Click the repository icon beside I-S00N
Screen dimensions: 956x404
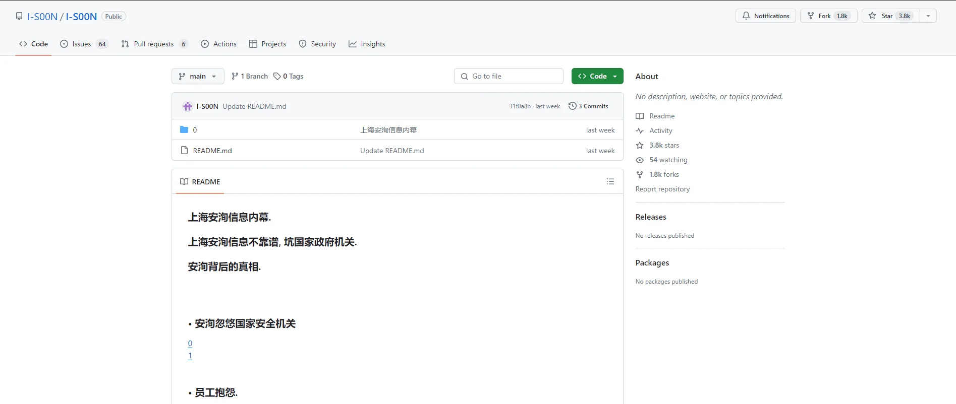point(19,16)
